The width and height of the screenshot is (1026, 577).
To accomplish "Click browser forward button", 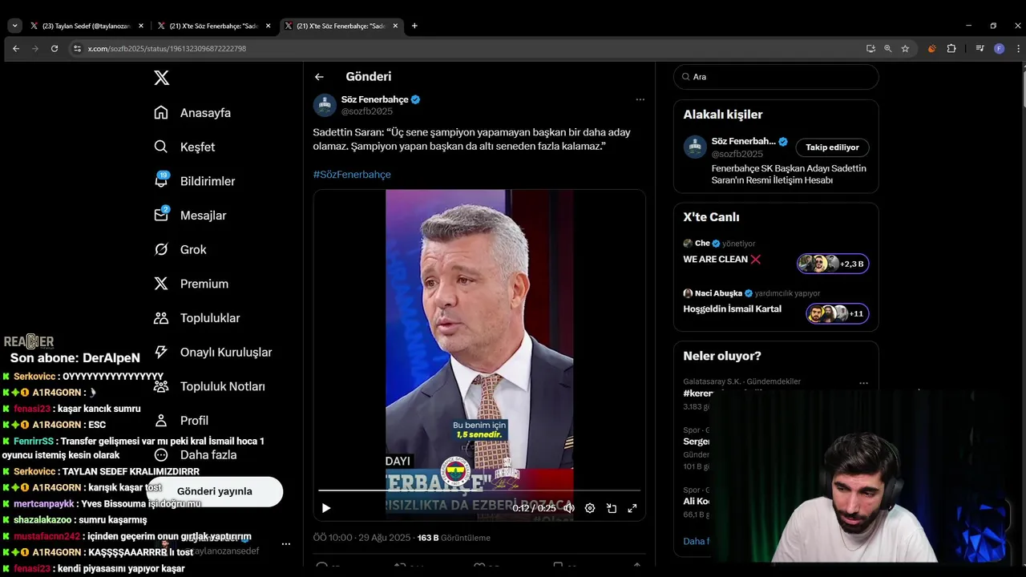I will [35, 49].
